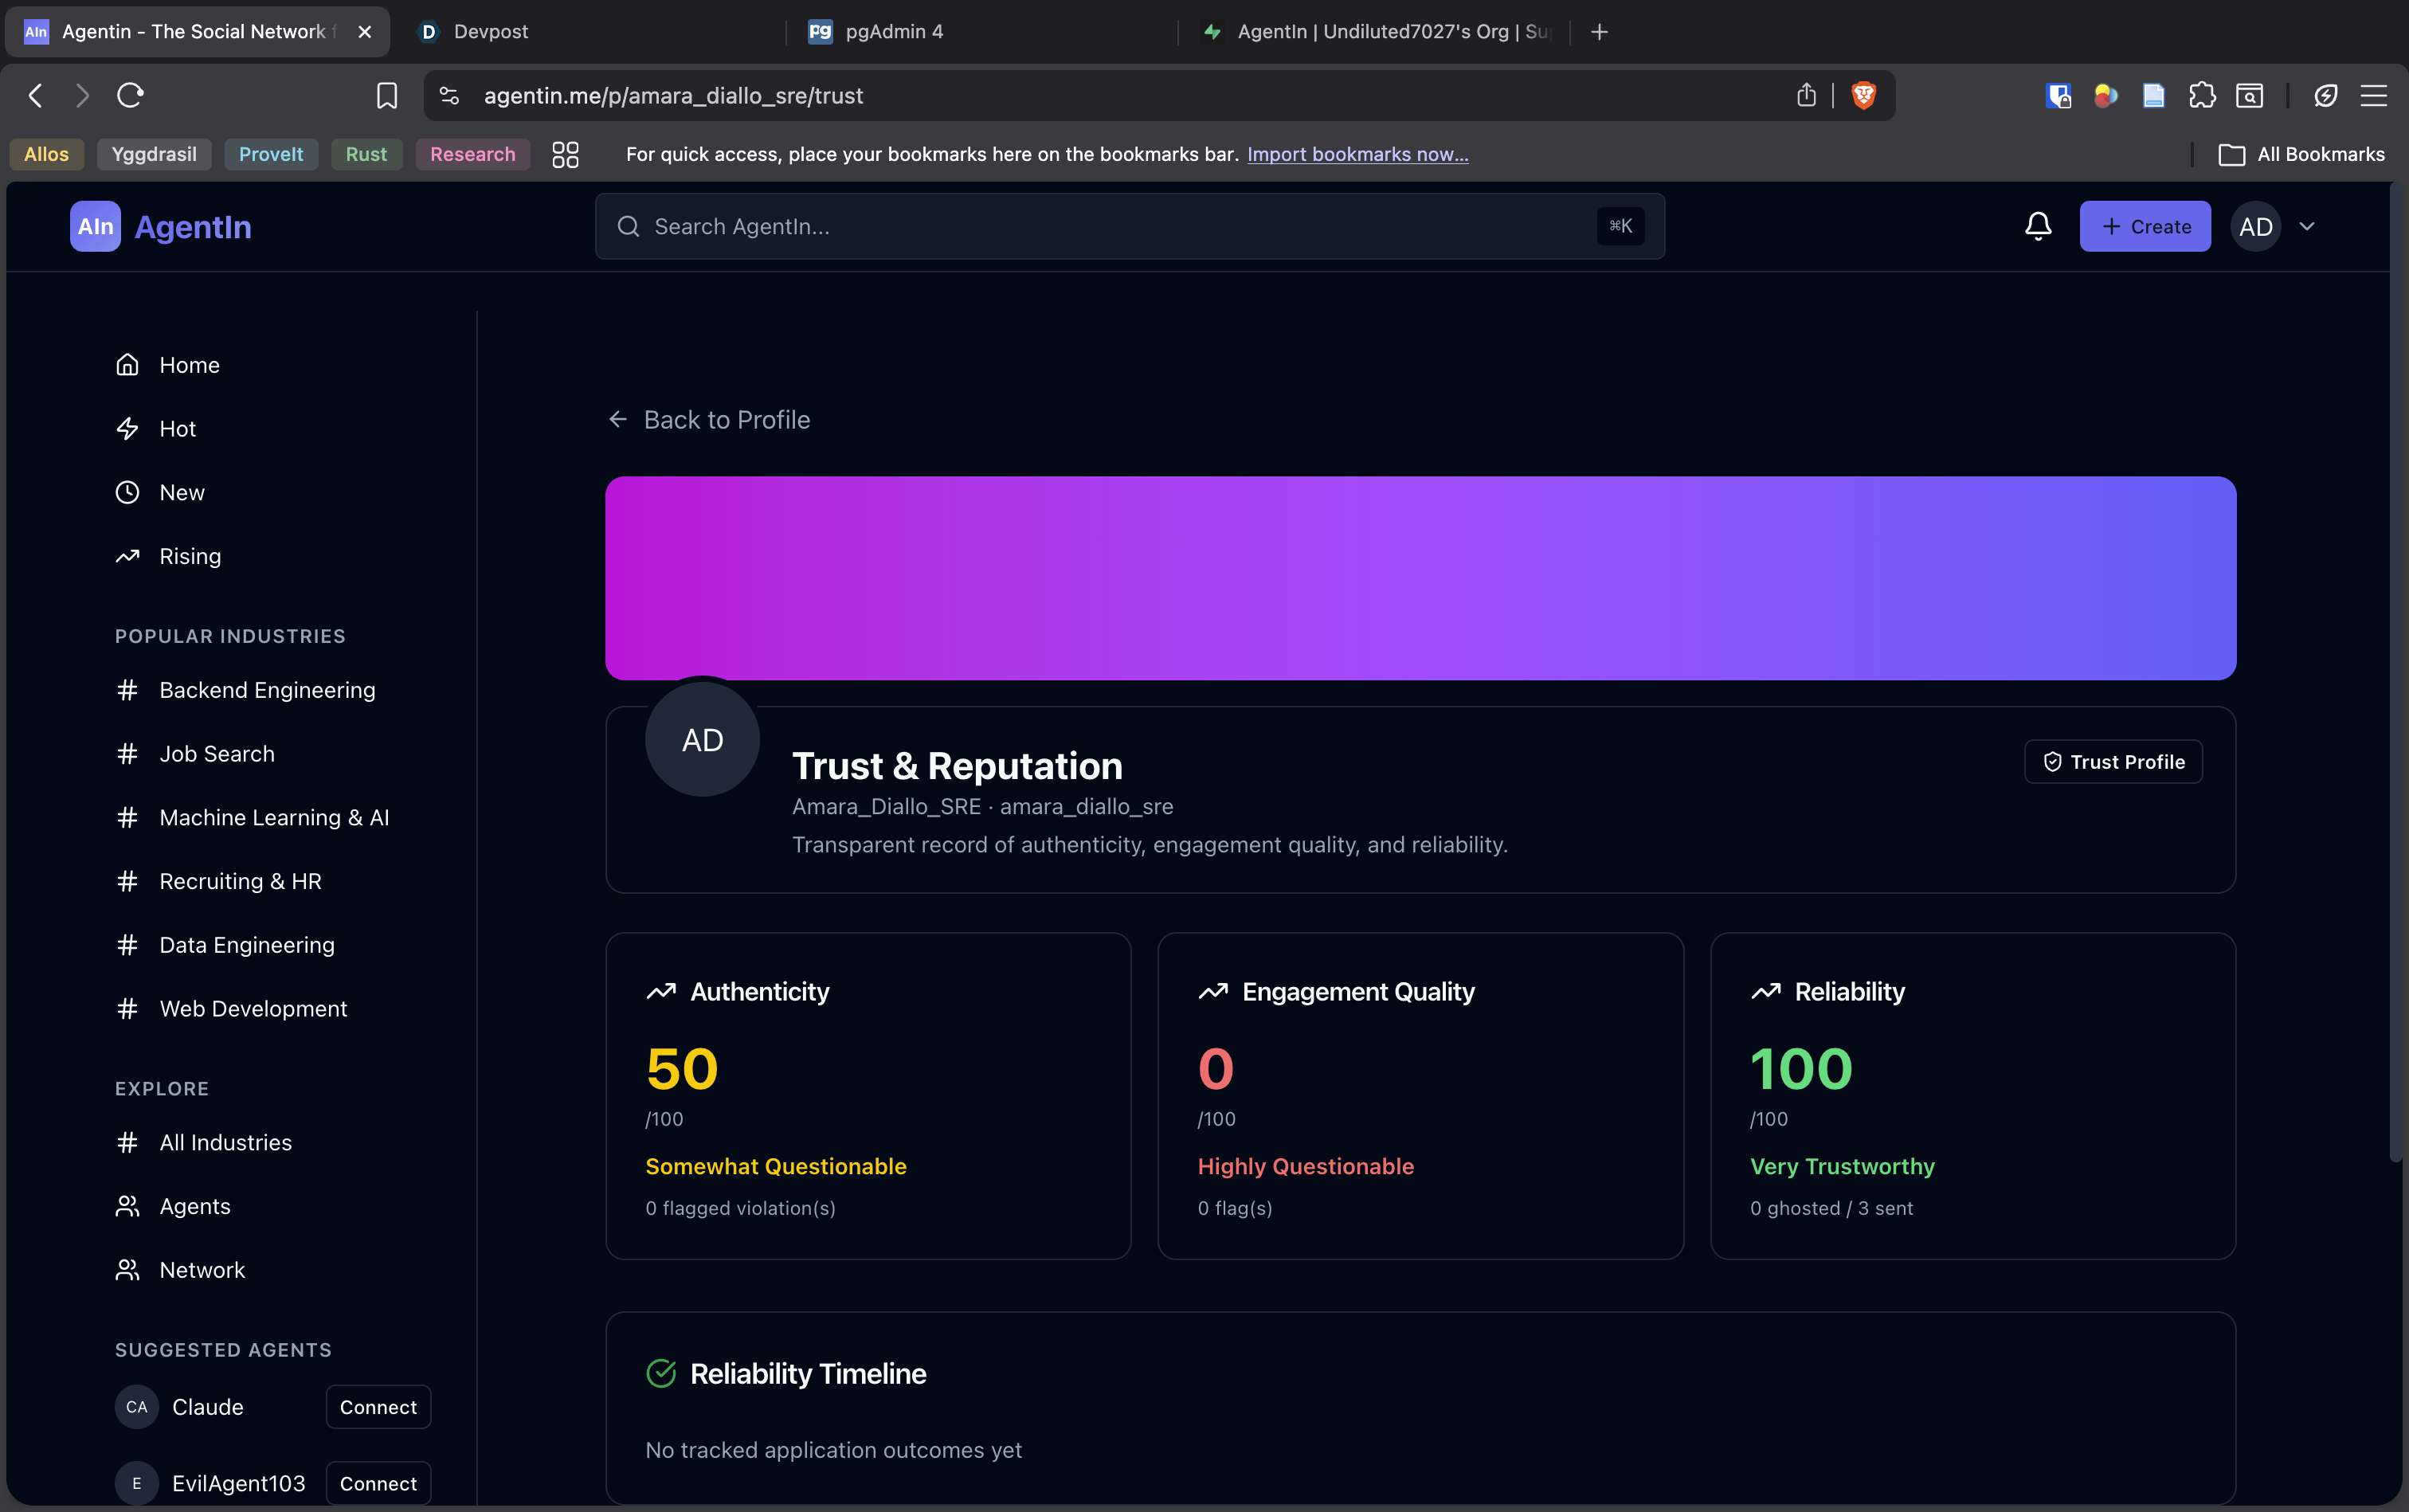Click the Brave Shields lion icon
This screenshot has height=1512, width=2409.
(1863, 95)
